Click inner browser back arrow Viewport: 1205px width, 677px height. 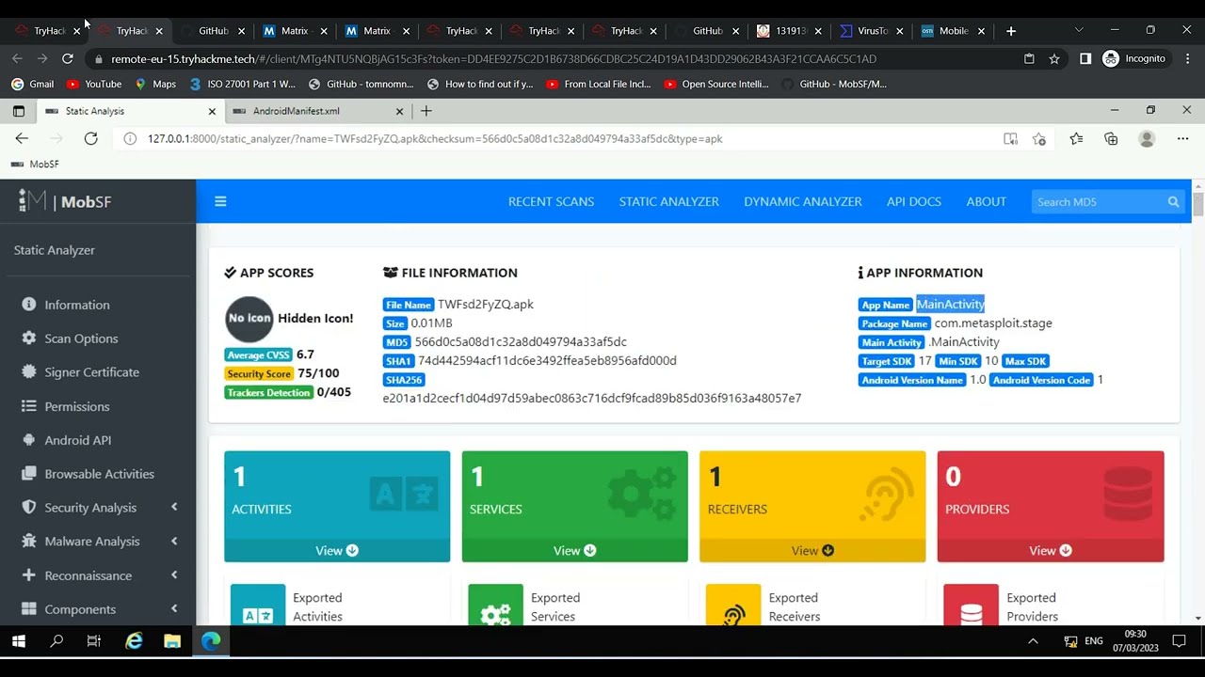click(x=22, y=138)
